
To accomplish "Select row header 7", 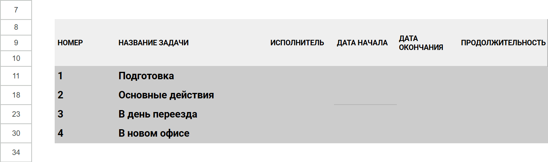I will (16, 10).
